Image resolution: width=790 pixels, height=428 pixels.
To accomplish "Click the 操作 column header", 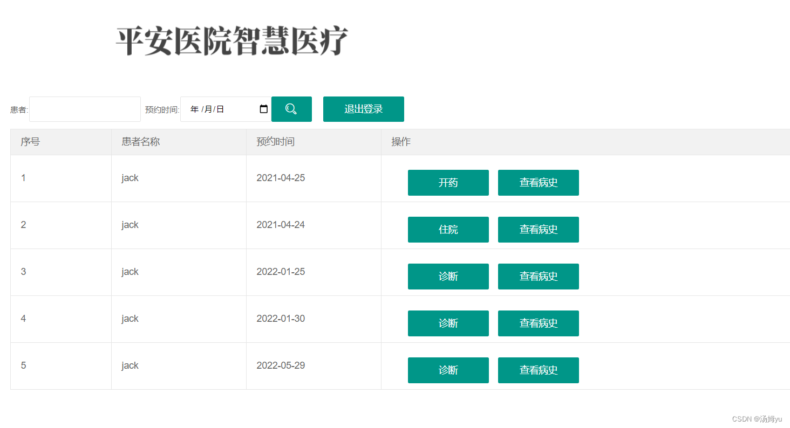I will point(400,141).
